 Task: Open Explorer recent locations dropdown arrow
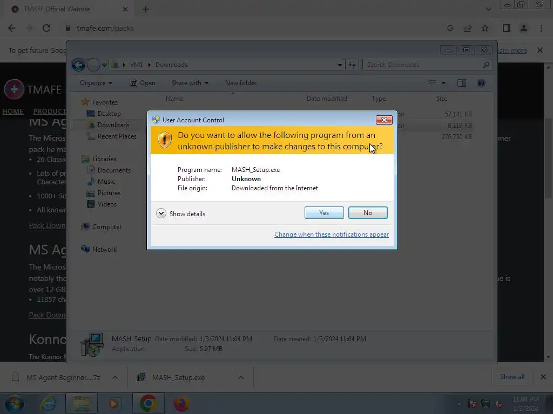tap(104, 65)
